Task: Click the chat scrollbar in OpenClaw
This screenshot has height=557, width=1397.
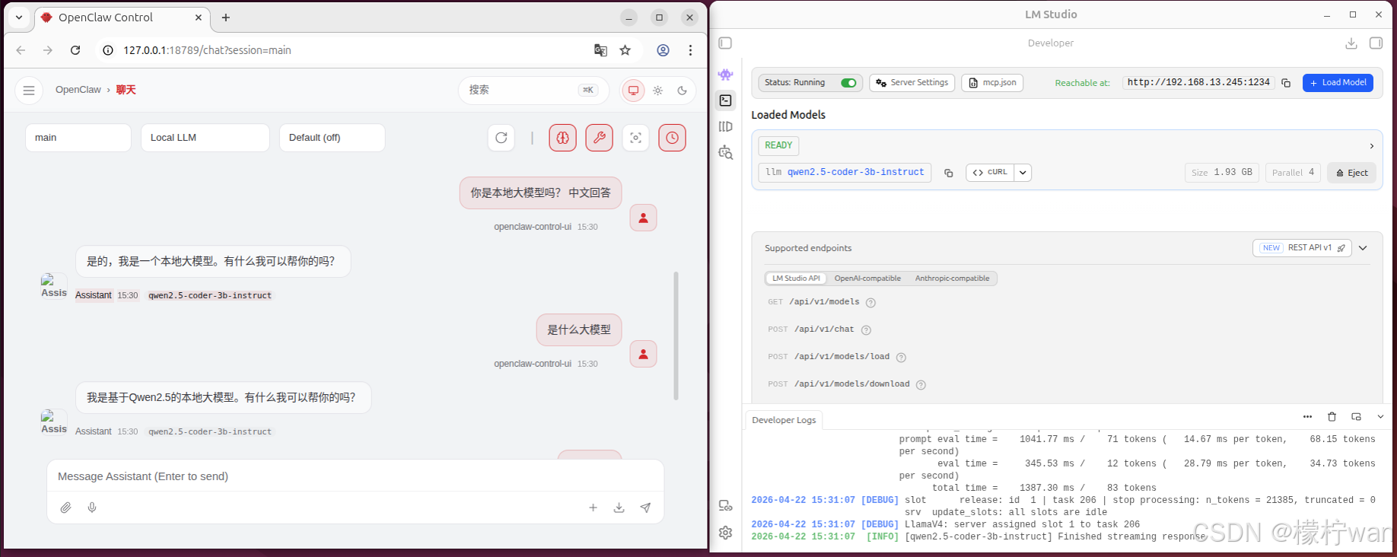Action: coord(676,336)
